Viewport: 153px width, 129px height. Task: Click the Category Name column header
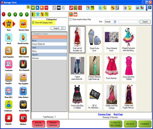tap(49, 34)
